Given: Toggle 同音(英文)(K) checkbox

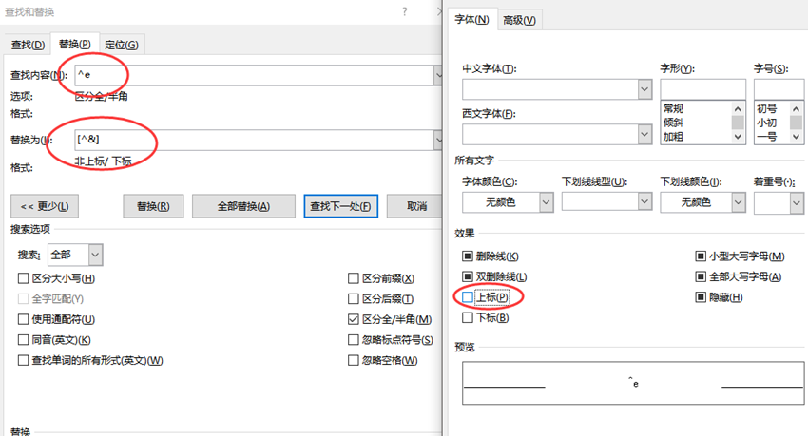Looking at the screenshot, I should pos(23,340).
